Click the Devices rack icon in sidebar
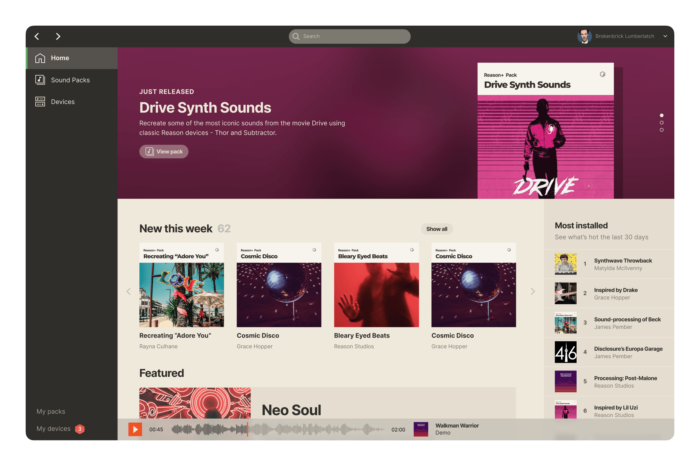 point(40,102)
